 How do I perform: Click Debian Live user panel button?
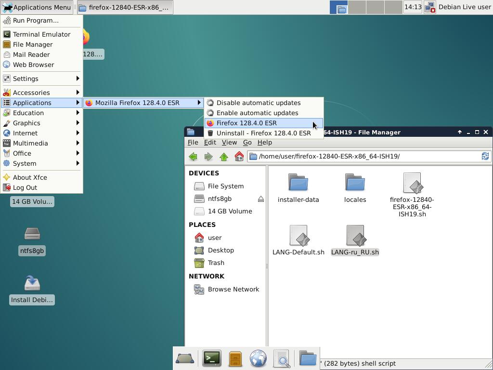(465, 7)
